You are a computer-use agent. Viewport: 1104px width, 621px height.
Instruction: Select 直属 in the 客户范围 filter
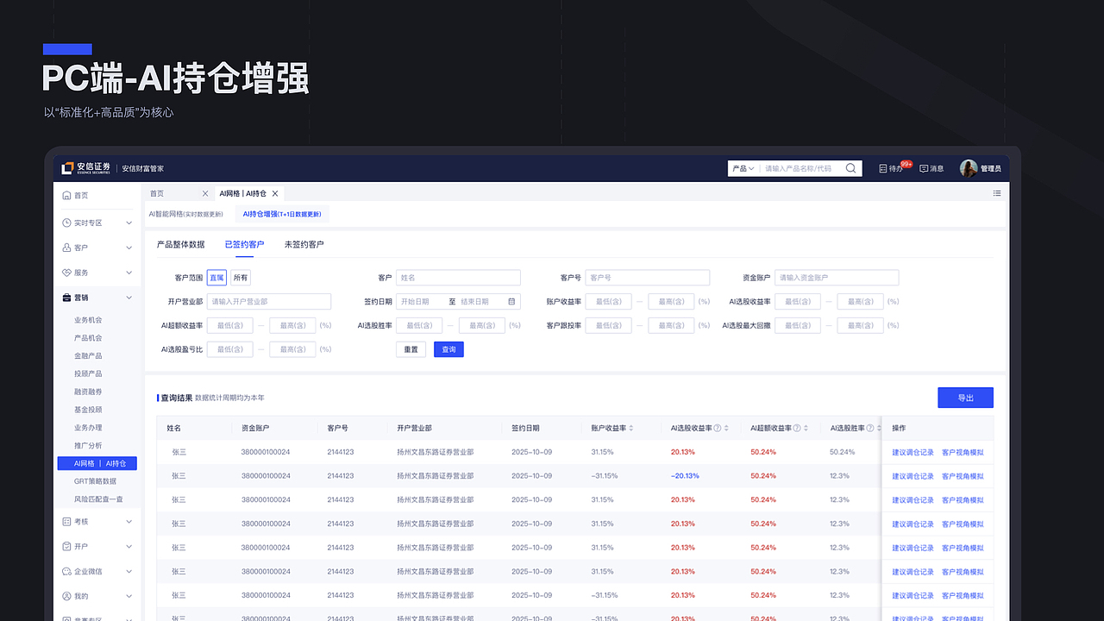pyautogui.click(x=216, y=278)
